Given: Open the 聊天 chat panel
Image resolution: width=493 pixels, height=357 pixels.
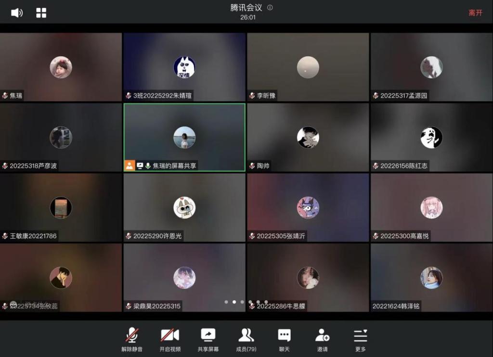Looking at the screenshot, I should click(284, 335).
